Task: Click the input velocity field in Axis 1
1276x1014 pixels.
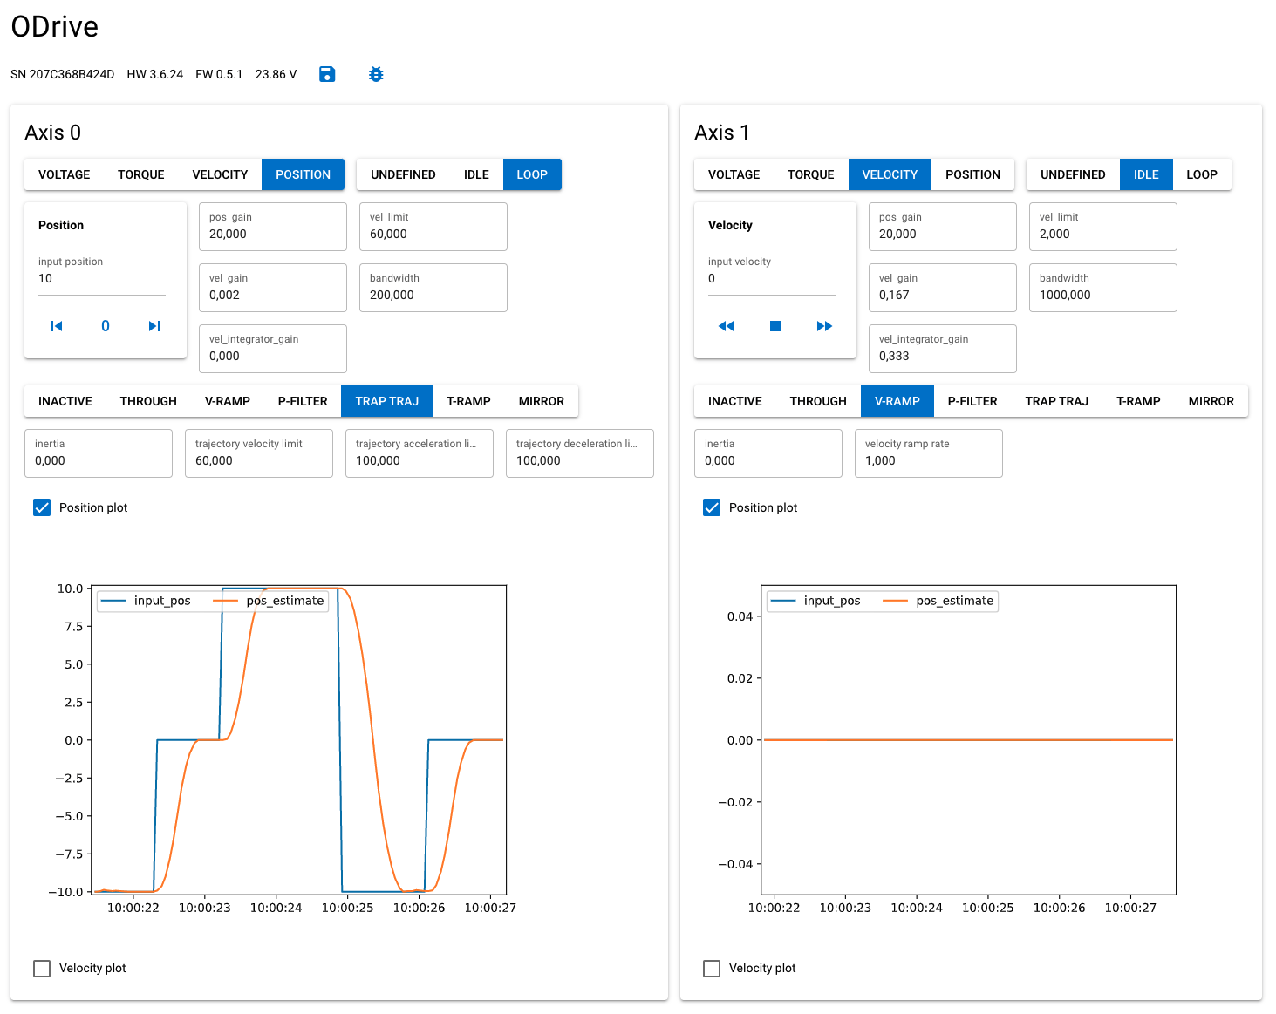Action: (x=772, y=275)
